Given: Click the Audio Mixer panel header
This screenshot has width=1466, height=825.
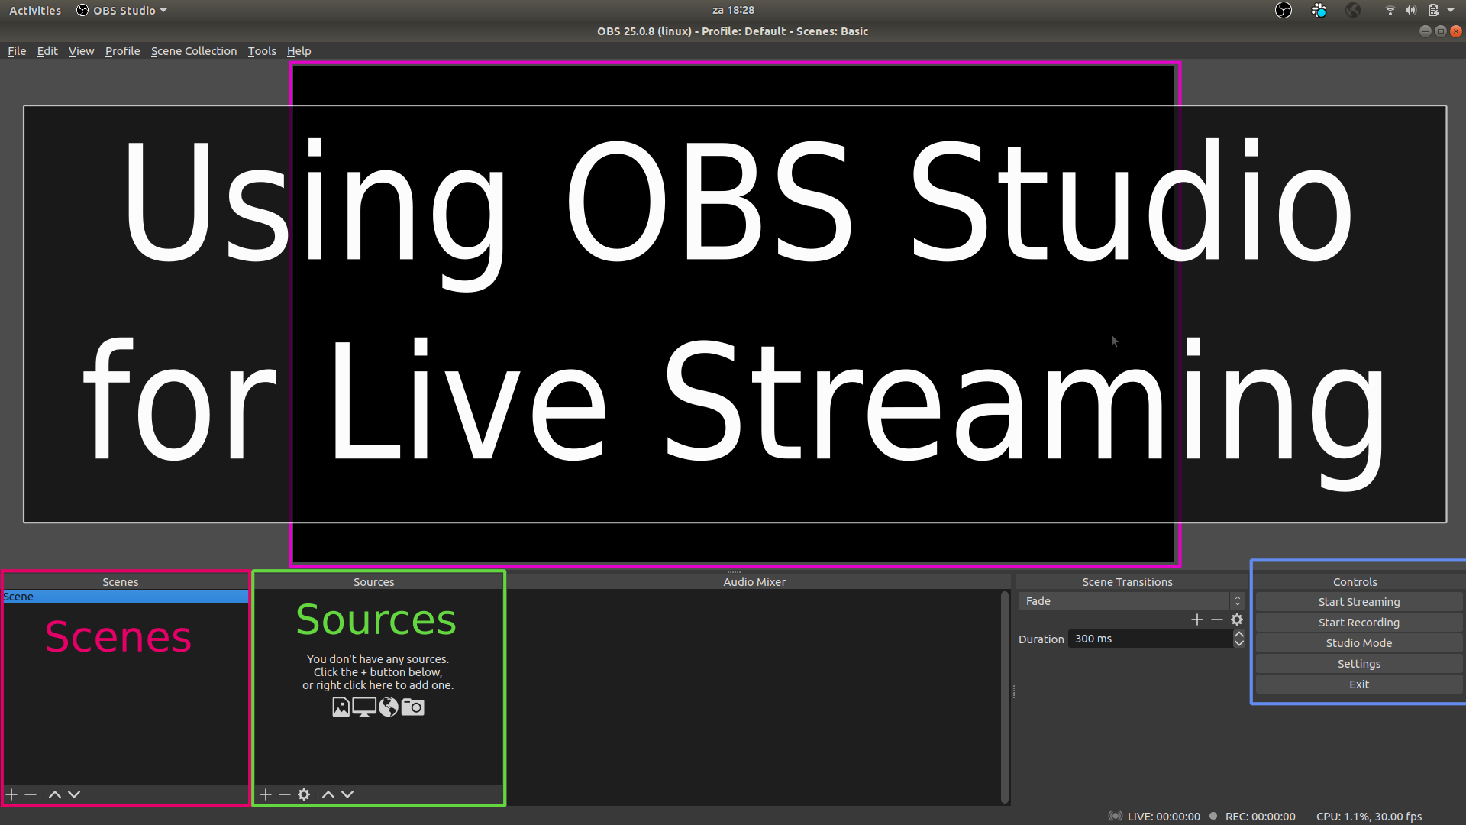Looking at the screenshot, I should click(754, 582).
